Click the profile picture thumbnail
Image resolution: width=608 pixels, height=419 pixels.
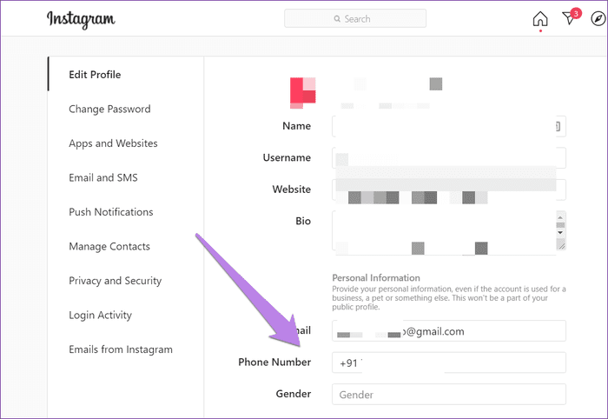click(303, 93)
